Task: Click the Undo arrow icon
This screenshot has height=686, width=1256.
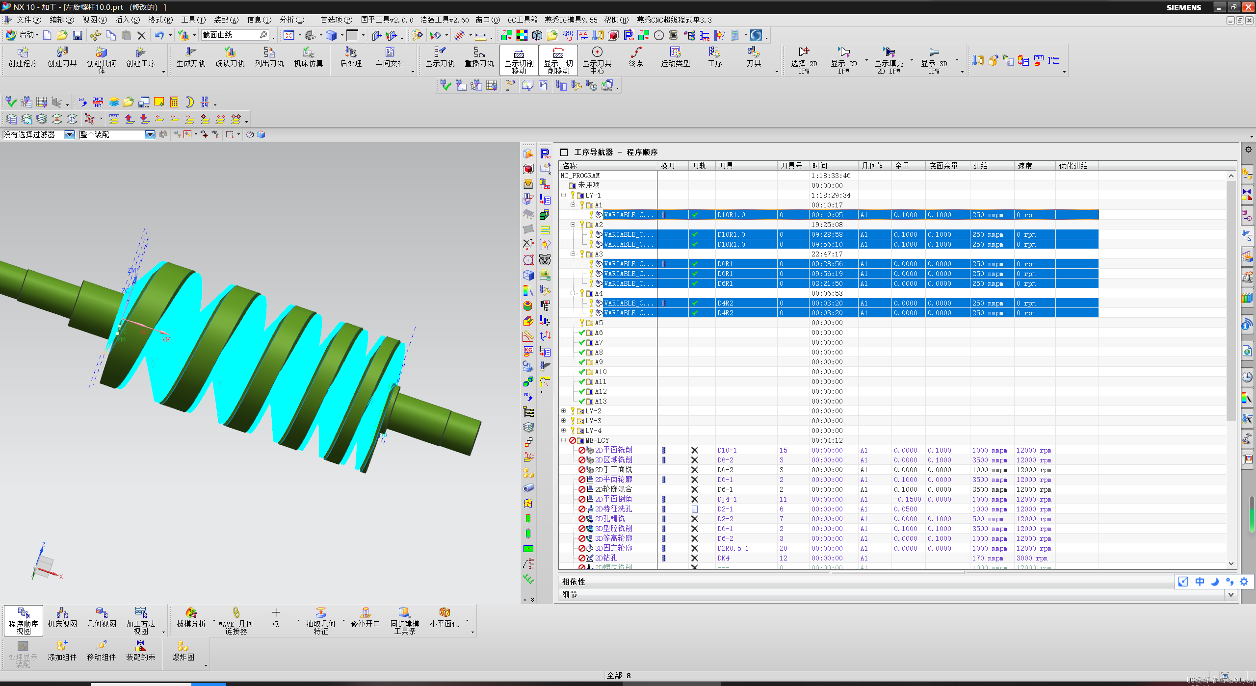Action: point(159,35)
